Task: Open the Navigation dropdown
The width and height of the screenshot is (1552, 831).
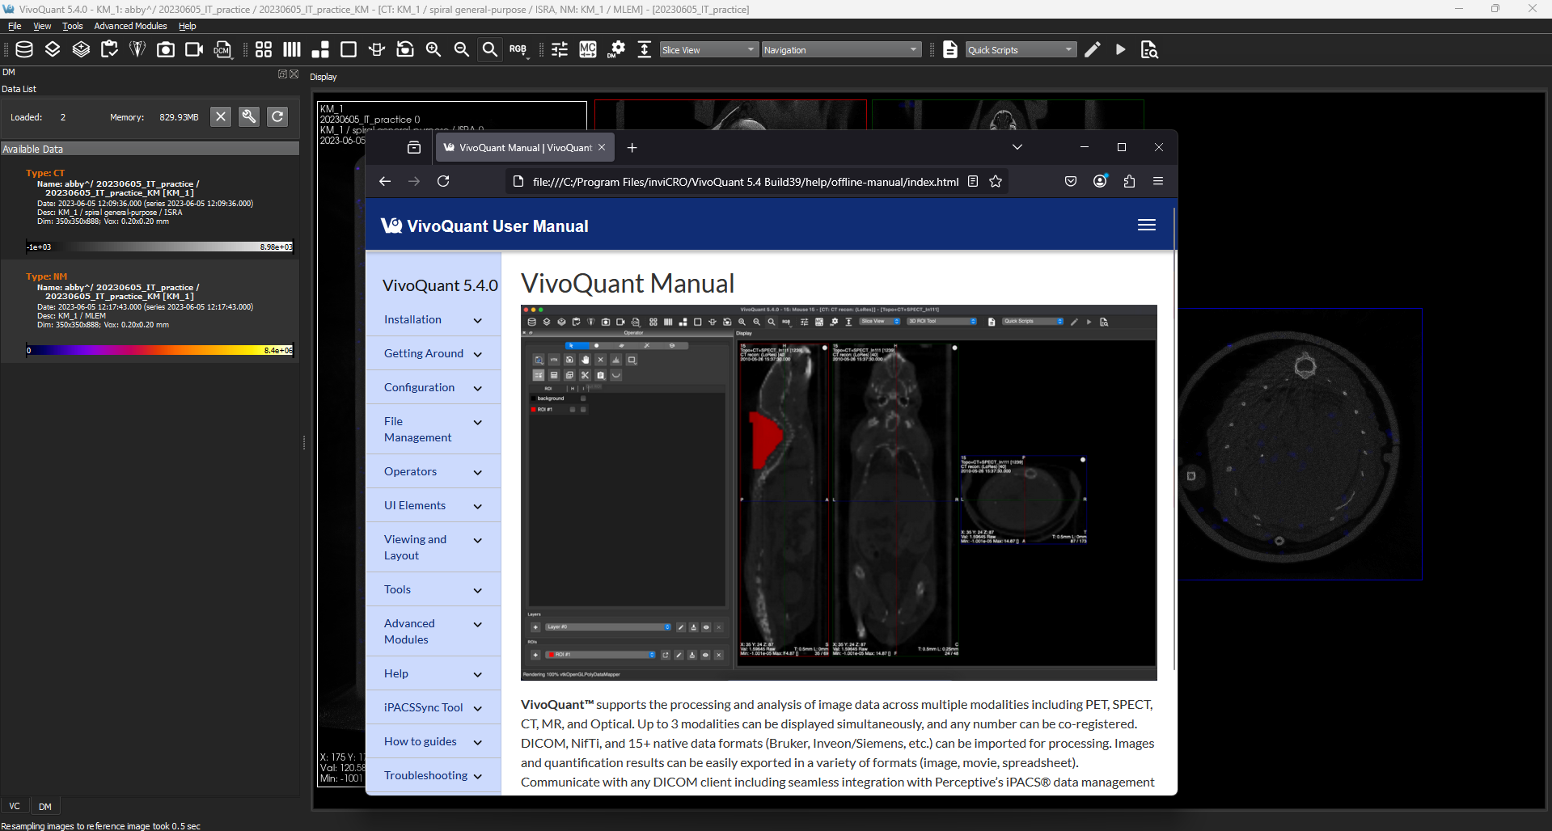Action: [x=842, y=49]
